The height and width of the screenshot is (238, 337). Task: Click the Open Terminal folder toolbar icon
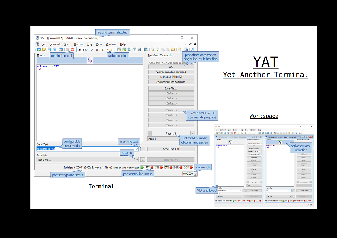click(44, 50)
